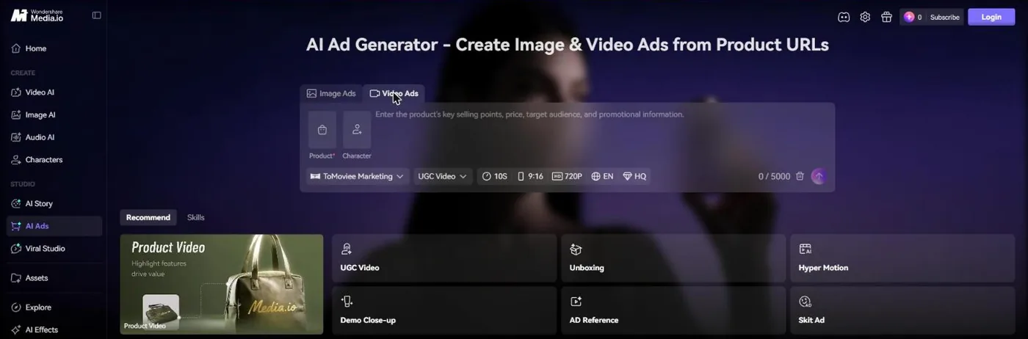Open Image AI in the sidebar

click(x=54, y=114)
